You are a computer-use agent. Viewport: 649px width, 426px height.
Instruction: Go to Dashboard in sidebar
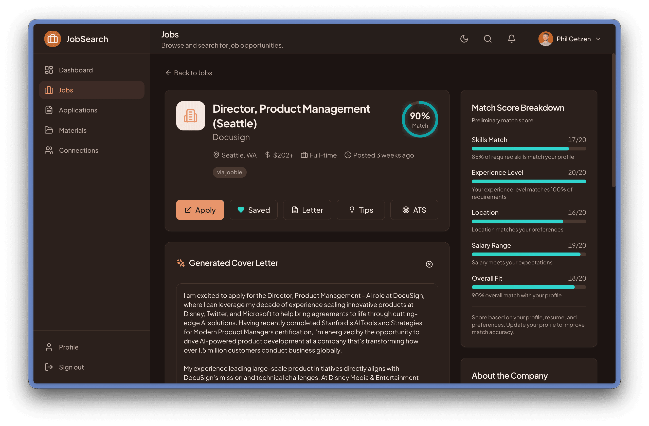76,70
